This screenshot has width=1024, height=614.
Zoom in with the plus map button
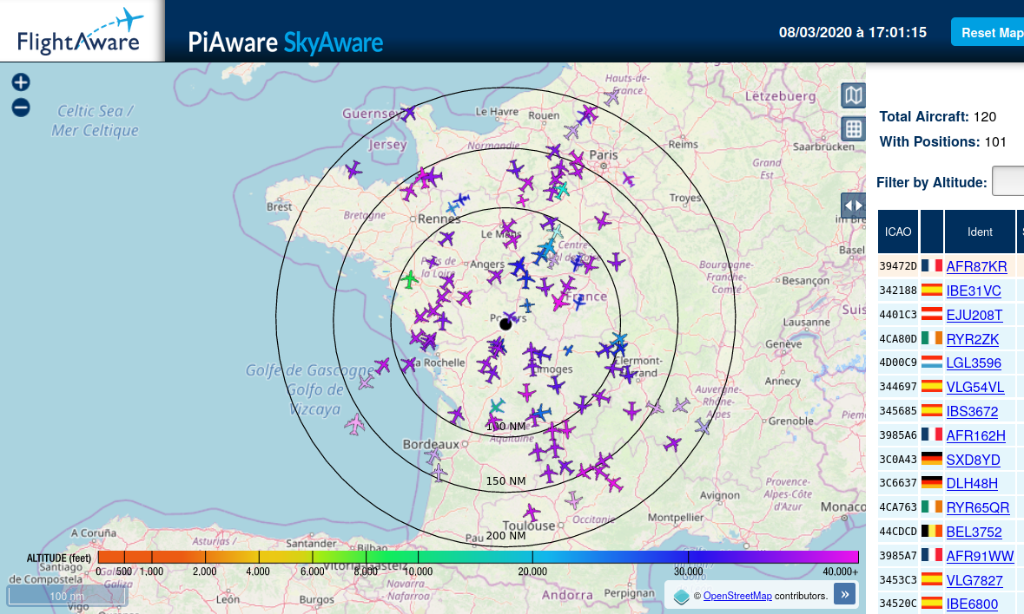[21, 82]
